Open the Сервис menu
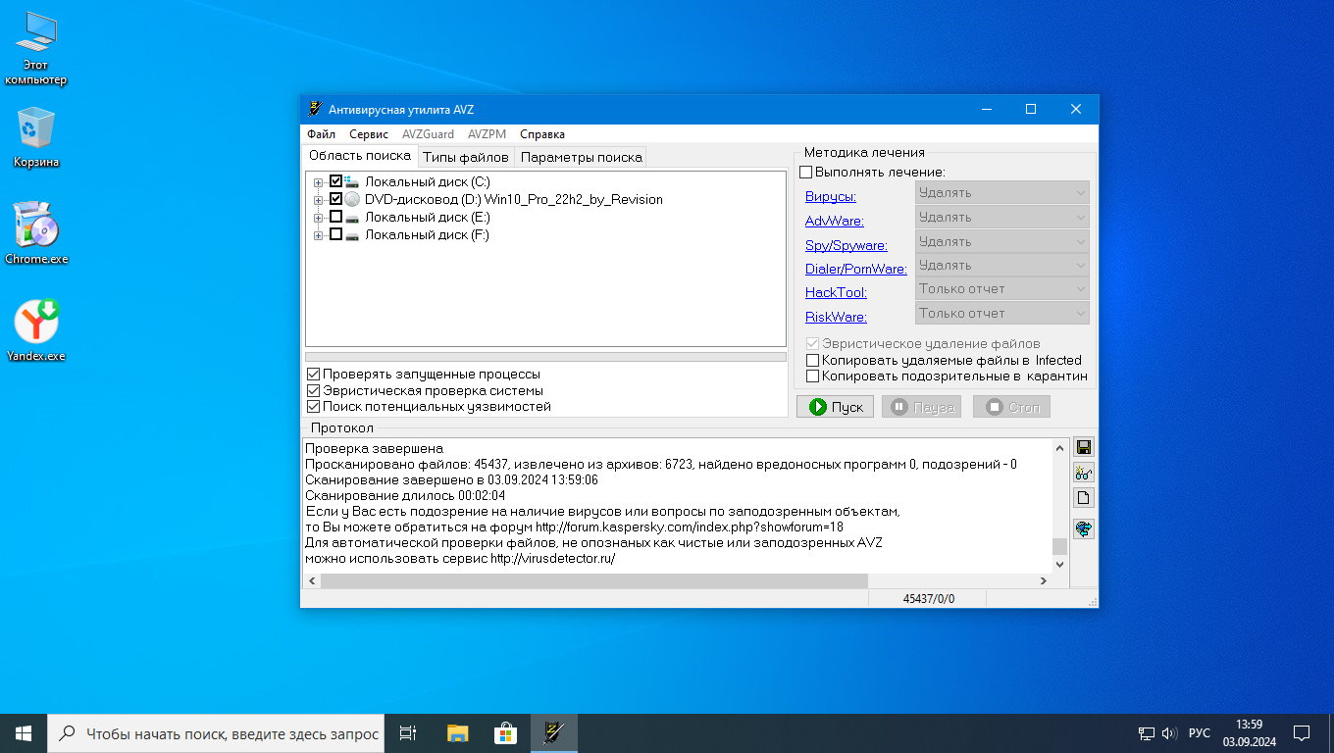 coord(369,134)
